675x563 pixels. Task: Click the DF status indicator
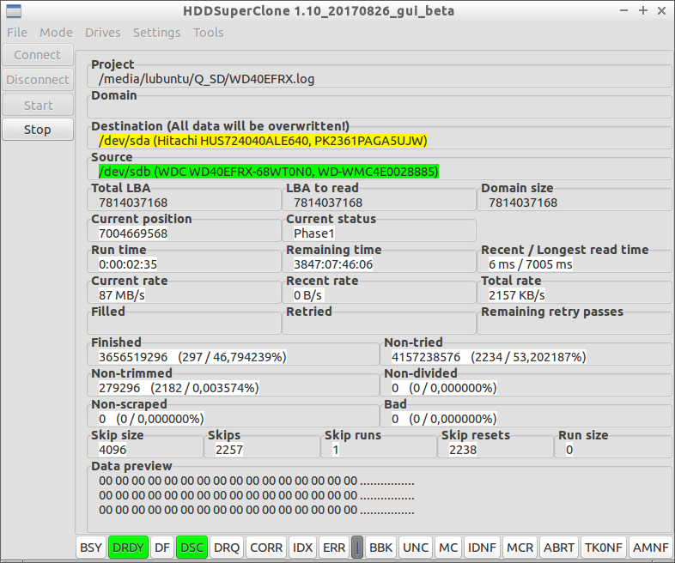(x=162, y=548)
